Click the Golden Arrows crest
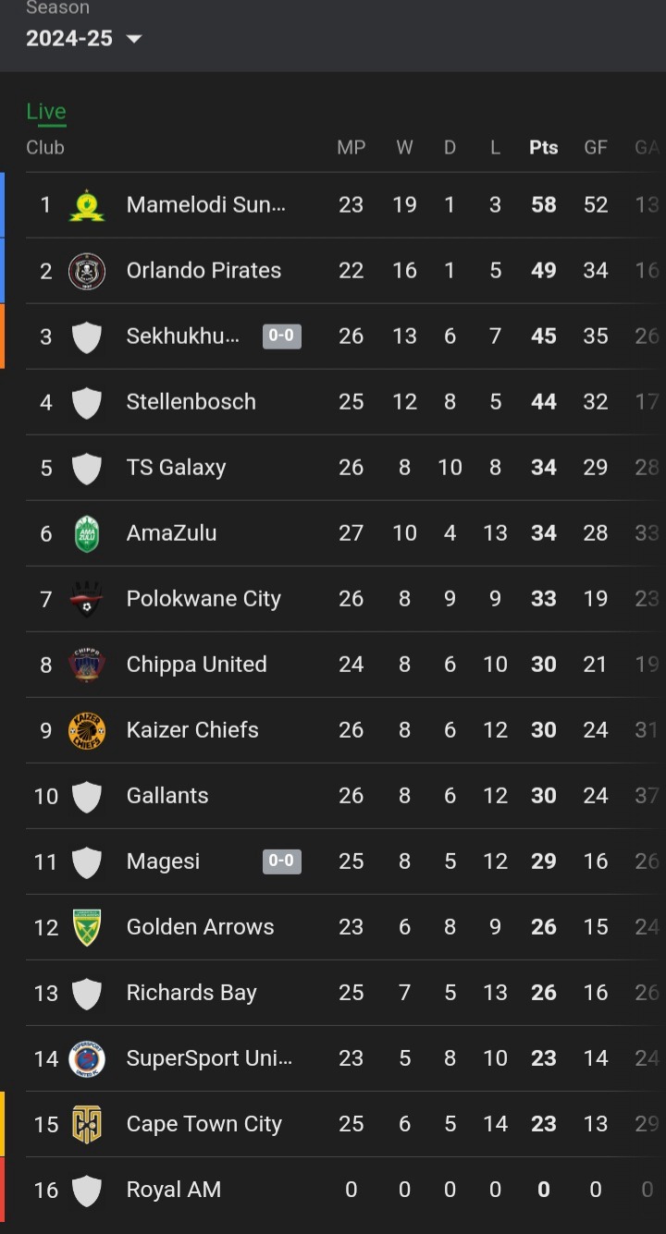The width and height of the screenshot is (666, 1234). 87,927
